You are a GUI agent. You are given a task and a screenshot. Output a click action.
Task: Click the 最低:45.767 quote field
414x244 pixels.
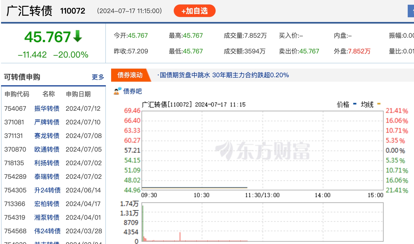[186, 51]
